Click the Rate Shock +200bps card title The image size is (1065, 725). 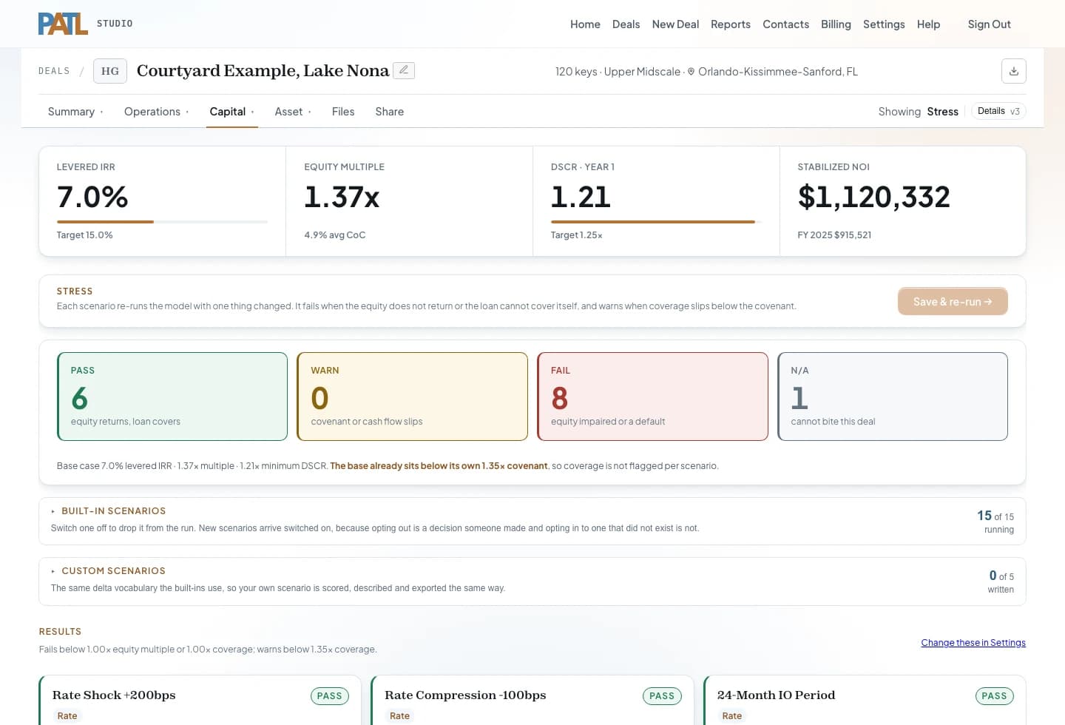pyautogui.click(x=114, y=695)
